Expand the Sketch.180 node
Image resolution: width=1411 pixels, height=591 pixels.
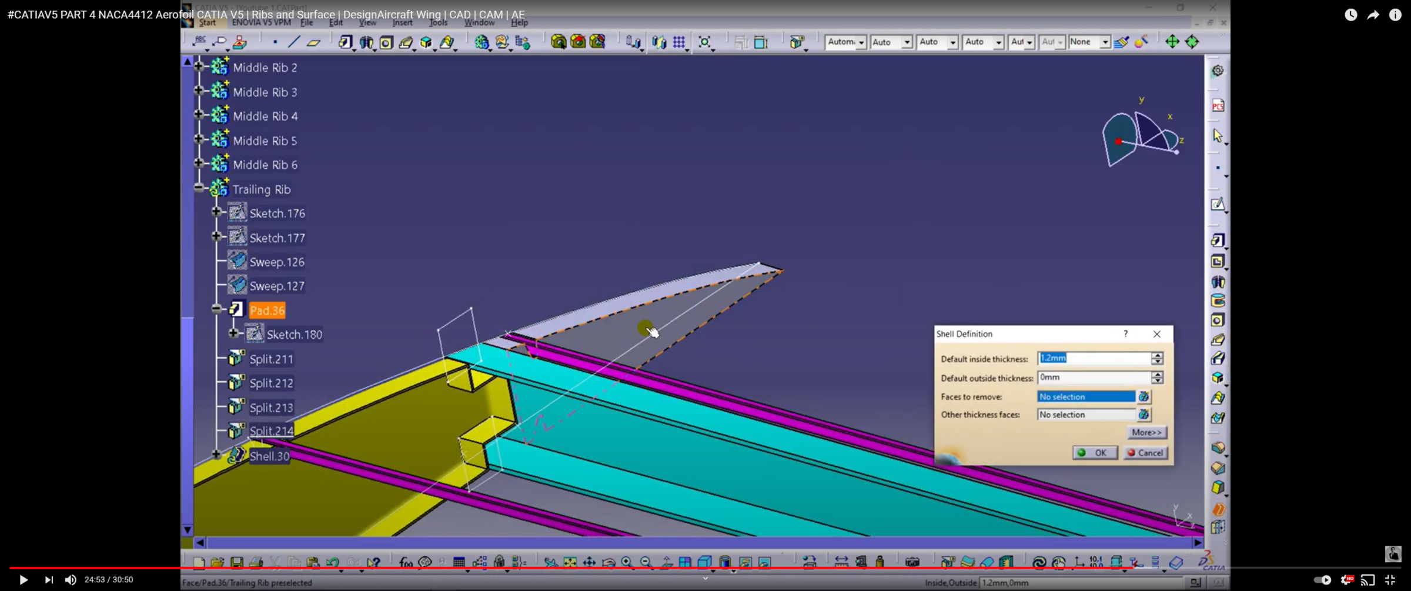click(233, 333)
